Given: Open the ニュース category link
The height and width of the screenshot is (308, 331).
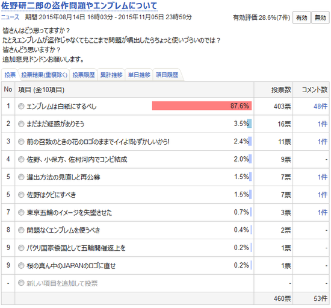Looking at the screenshot, I should pos(10,17).
